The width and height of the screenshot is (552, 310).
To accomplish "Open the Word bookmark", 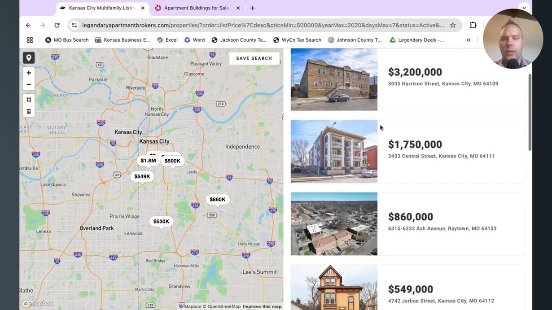I will coord(194,40).
